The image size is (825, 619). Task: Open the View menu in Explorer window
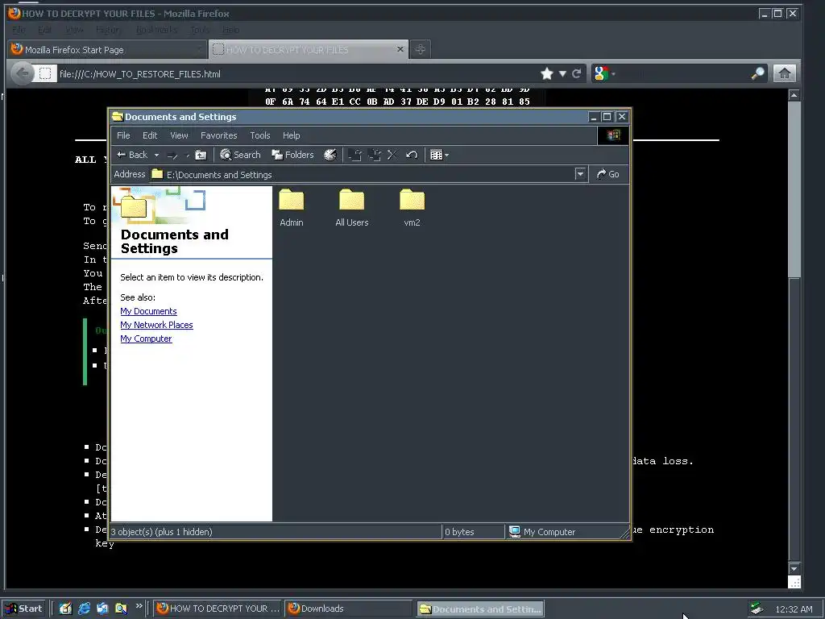179,135
